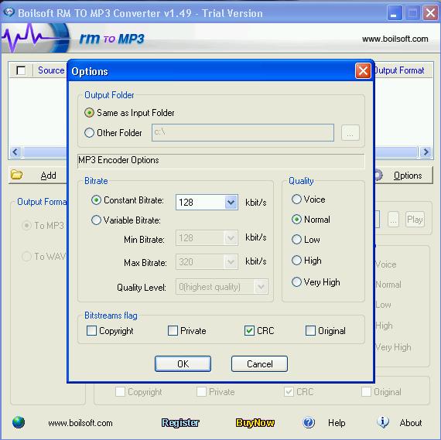
Task: Click the Add folder icon
Action: [16, 175]
